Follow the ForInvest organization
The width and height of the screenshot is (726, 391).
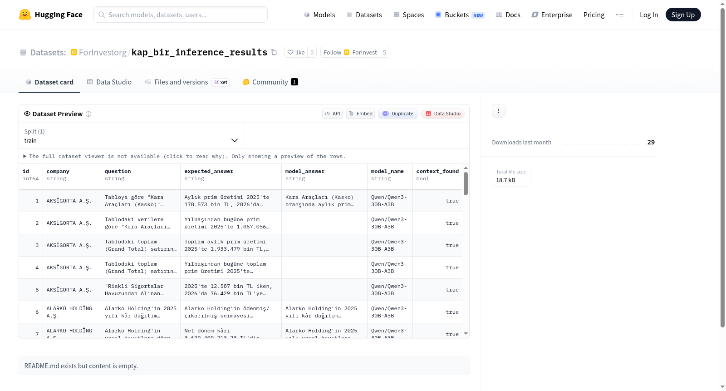(350, 52)
